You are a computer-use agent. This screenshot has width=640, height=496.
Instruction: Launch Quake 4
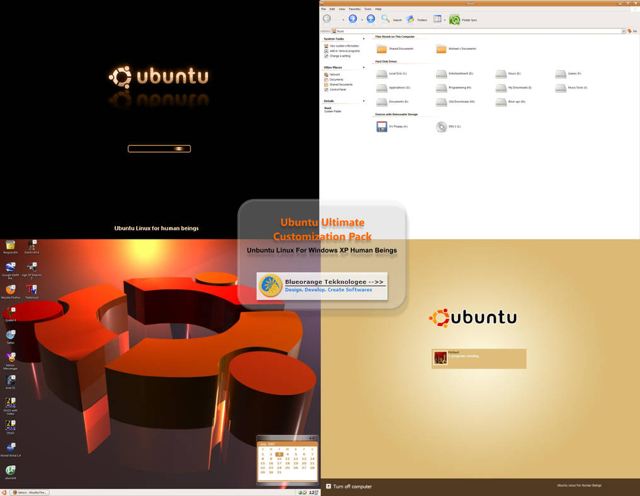tap(9, 312)
